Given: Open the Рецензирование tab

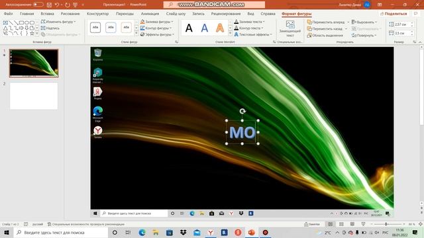Looking at the screenshot, I should (x=226, y=13).
